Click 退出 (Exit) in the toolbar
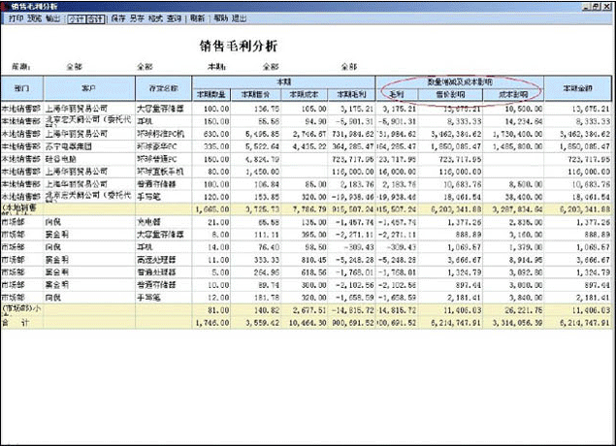Screen dimensions: 616x446 pos(239,18)
